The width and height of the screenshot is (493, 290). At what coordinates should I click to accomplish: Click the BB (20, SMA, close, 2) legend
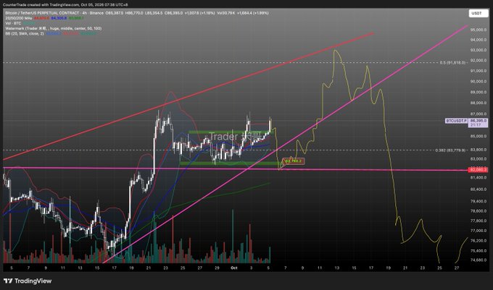pos(50,33)
